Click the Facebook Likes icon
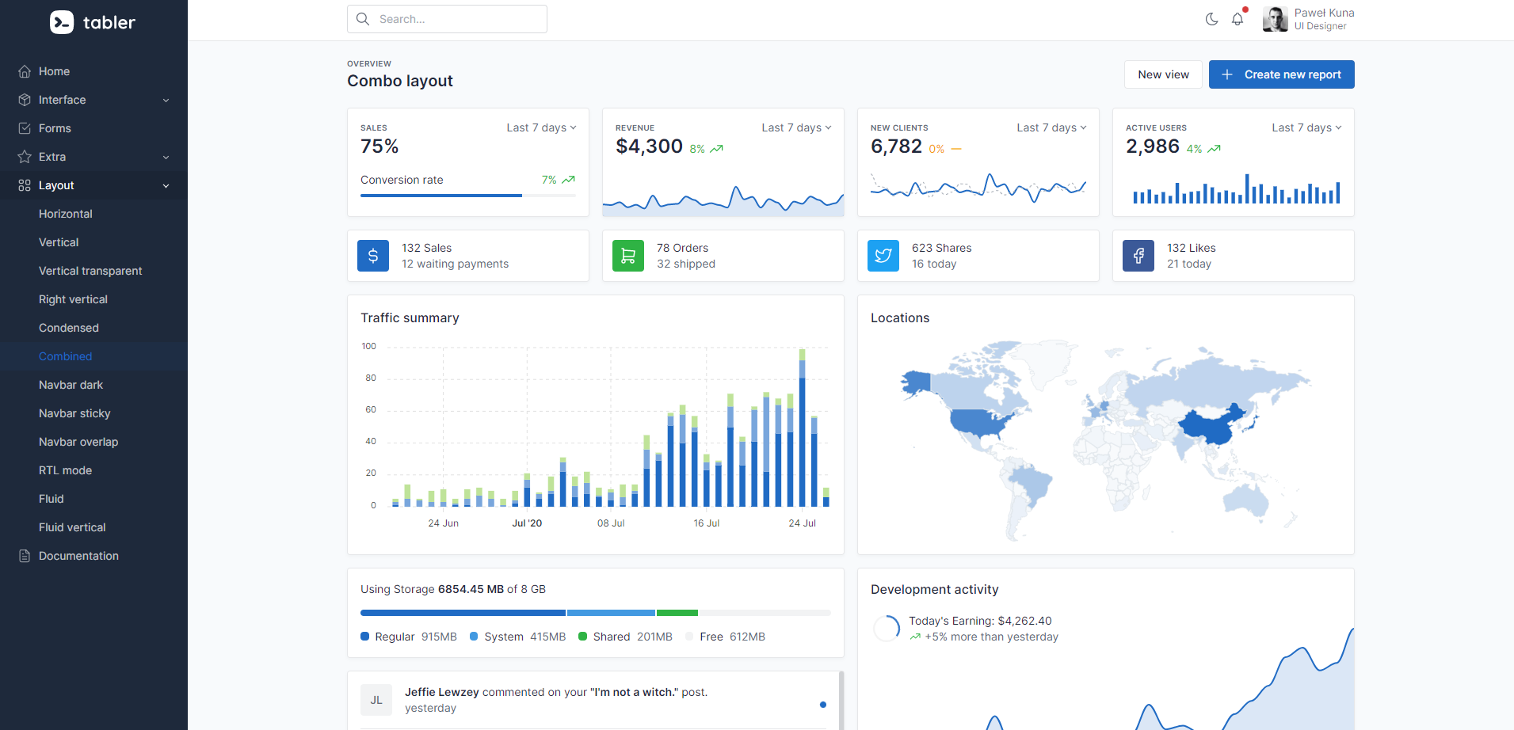Image resolution: width=1514 pixels, height=730 pixels. [1138, 256]
